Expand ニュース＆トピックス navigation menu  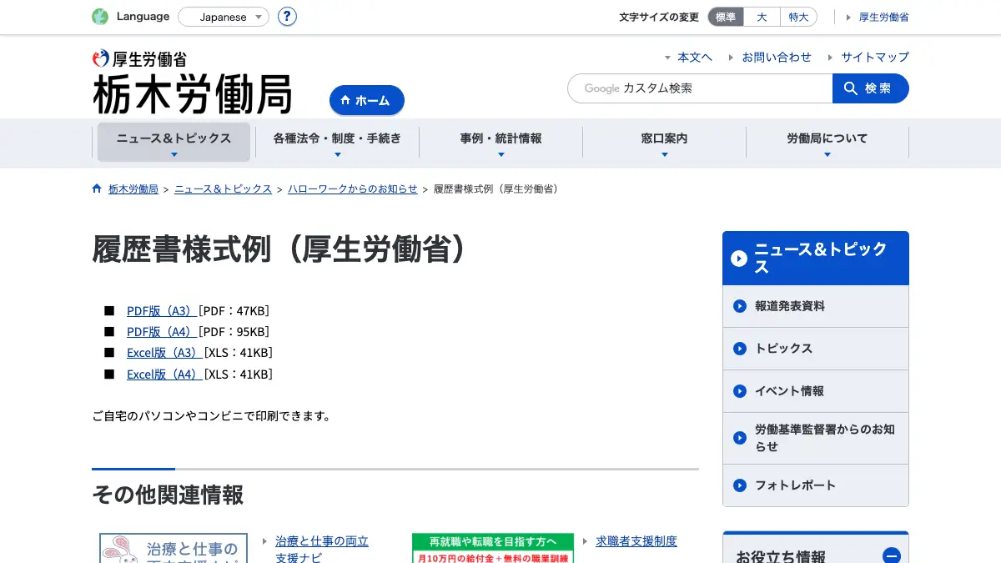pyautogui.click(x=174, y=142)
